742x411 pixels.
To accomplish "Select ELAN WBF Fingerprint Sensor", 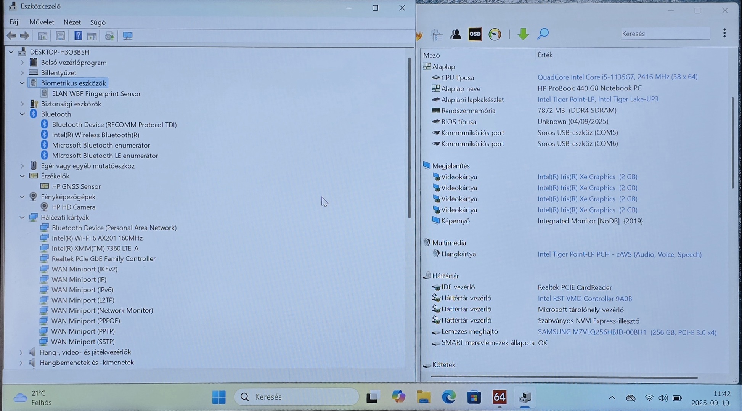I will [x=96, y=94].
